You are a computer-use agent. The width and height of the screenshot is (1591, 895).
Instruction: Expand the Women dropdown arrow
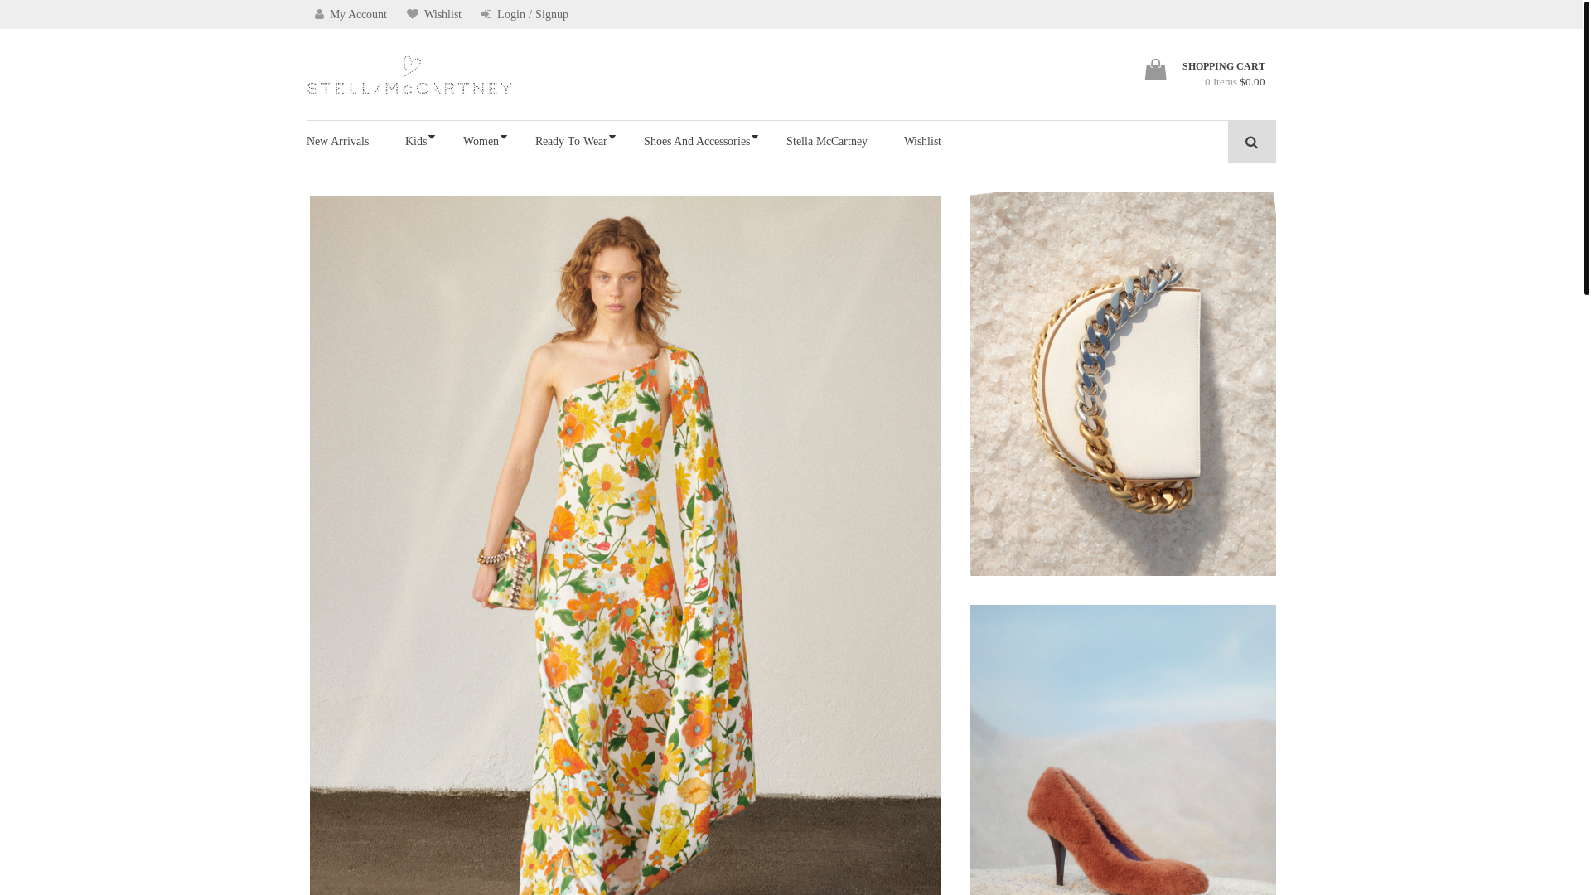(504, 138)
